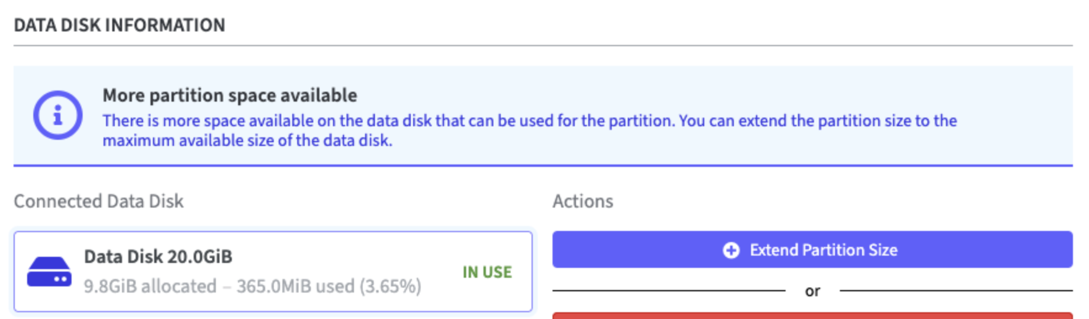Click the More partition space available heading
The image size is (1089, 319).
coord(229,95)
